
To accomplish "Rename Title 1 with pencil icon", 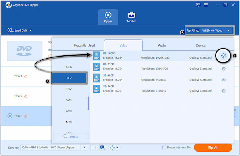I will 26,76.
